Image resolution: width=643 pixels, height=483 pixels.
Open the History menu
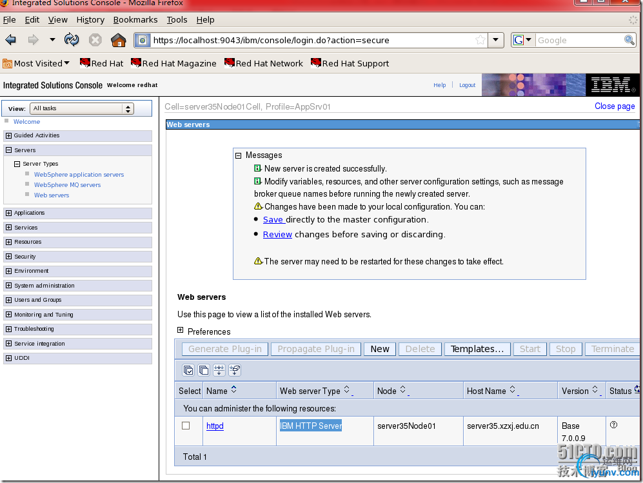click(90, 20)
